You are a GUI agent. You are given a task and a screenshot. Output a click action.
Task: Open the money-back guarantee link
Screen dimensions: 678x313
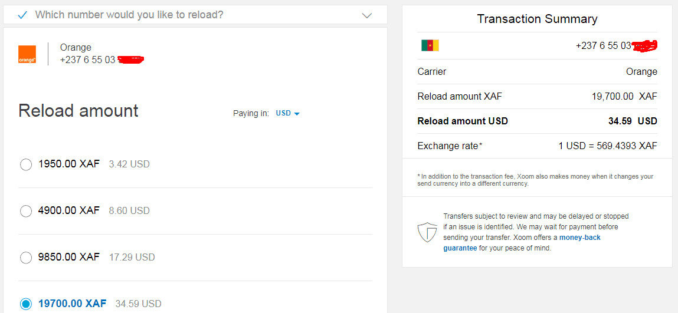click(522, 243)
